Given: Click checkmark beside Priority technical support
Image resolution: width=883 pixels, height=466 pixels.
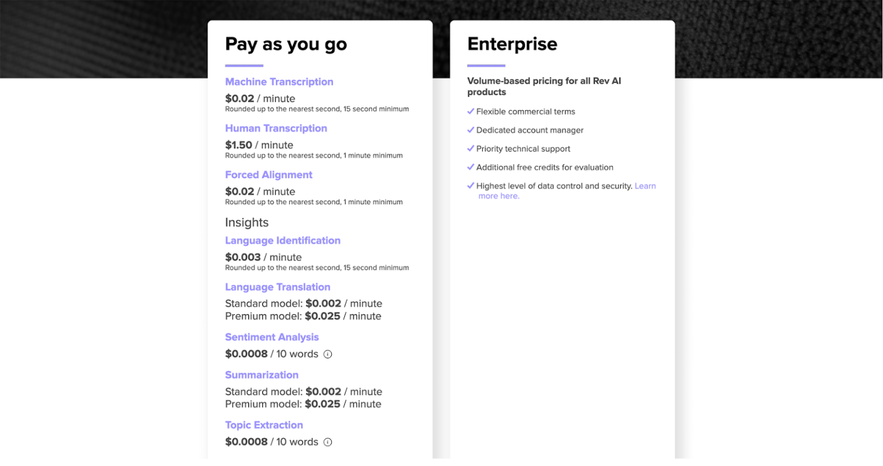Looking at the screenshot, I should pyautogui.click(x=471, y=149).
